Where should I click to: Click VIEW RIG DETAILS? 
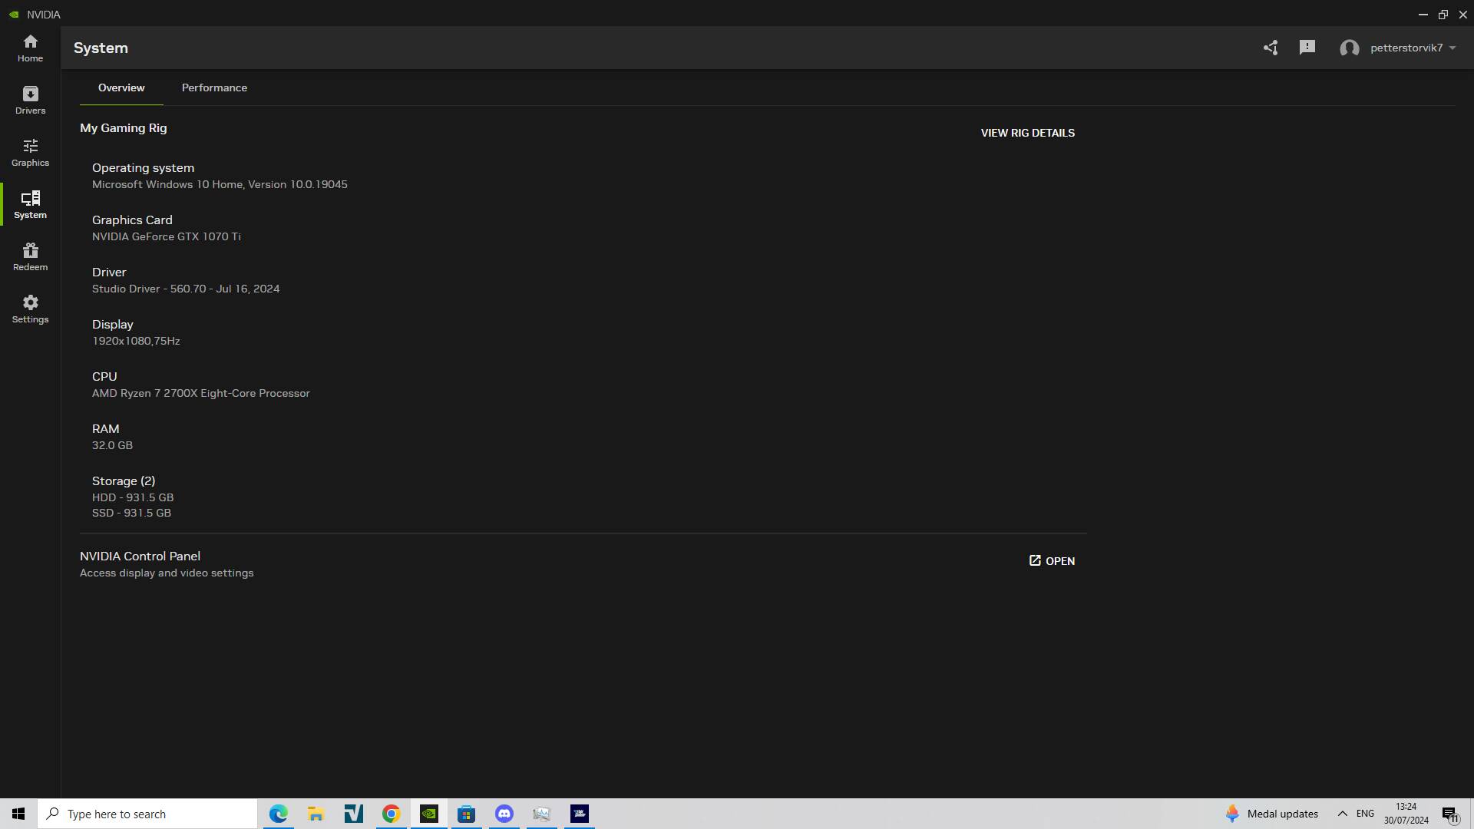click(1027, 132)
